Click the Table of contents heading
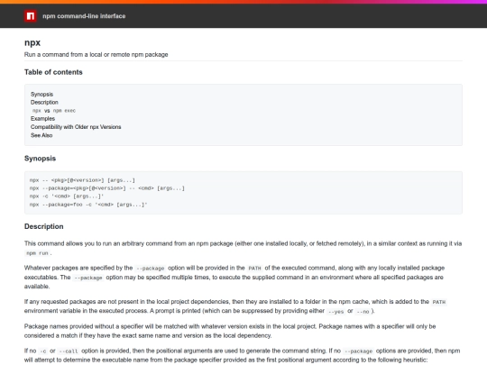The width and height of the screenshot is (487, 365). pyautogui.click(x=53, y=72)
